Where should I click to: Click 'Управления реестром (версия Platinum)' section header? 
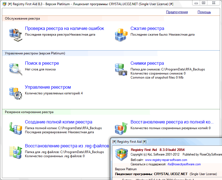35,53
